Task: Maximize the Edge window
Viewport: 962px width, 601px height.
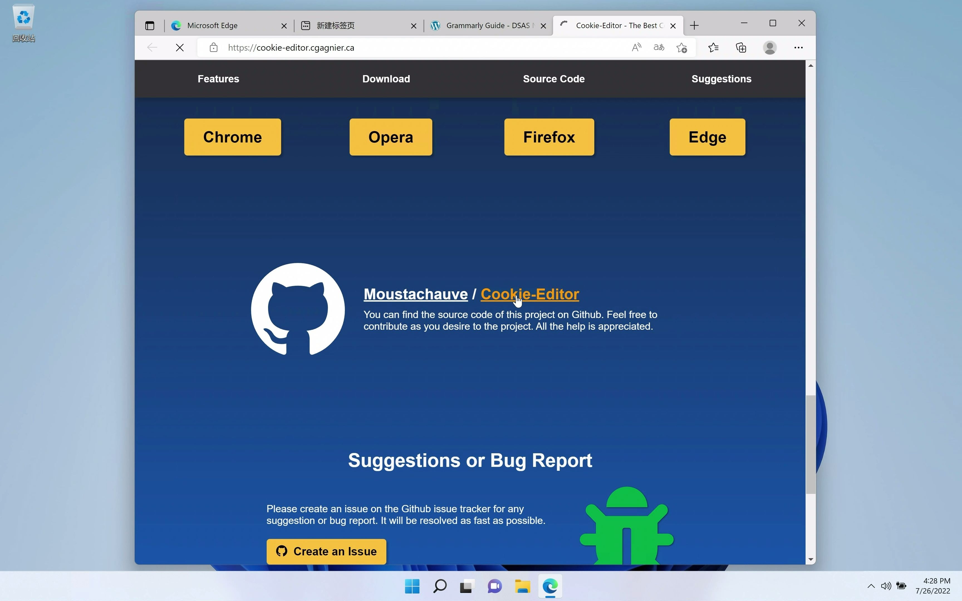Action: tap(773, 23)
